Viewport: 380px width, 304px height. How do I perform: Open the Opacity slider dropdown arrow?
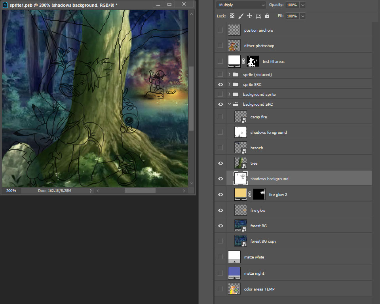[x=303, y=5]
